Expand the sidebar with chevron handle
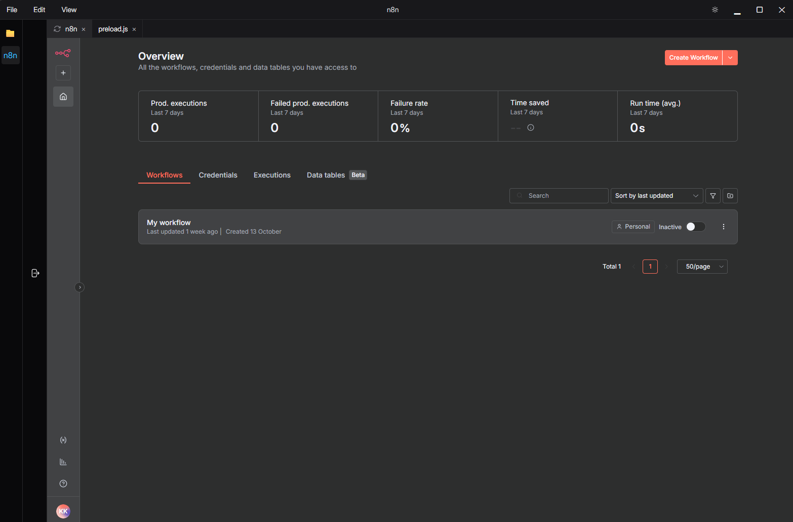The image size is (793, 522). coord(80,287)
